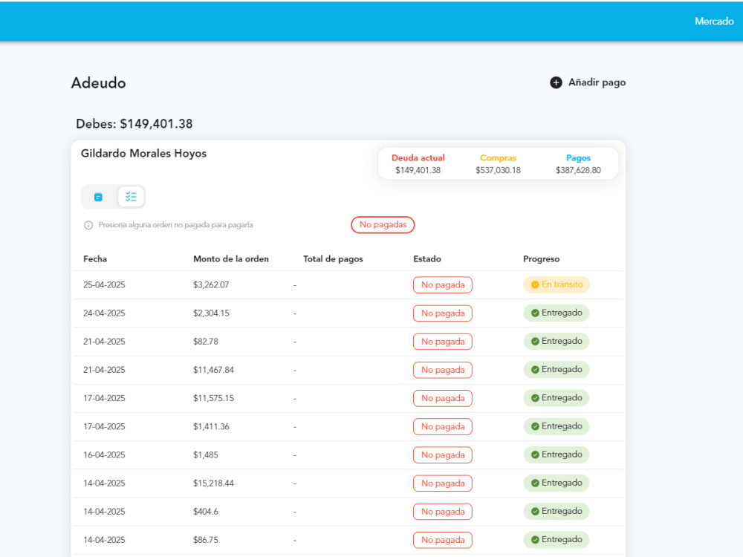Click the Fecha column header
This screenshot has height=557, width=743.
point(95,259)
